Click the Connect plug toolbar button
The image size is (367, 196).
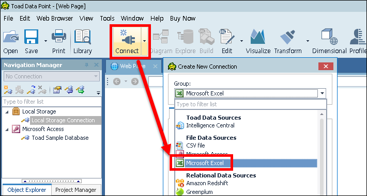pyautogui.click(x=127, y=41)
